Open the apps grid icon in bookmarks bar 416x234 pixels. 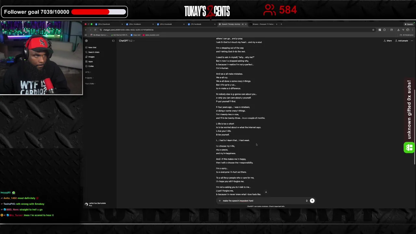[86, 35]
